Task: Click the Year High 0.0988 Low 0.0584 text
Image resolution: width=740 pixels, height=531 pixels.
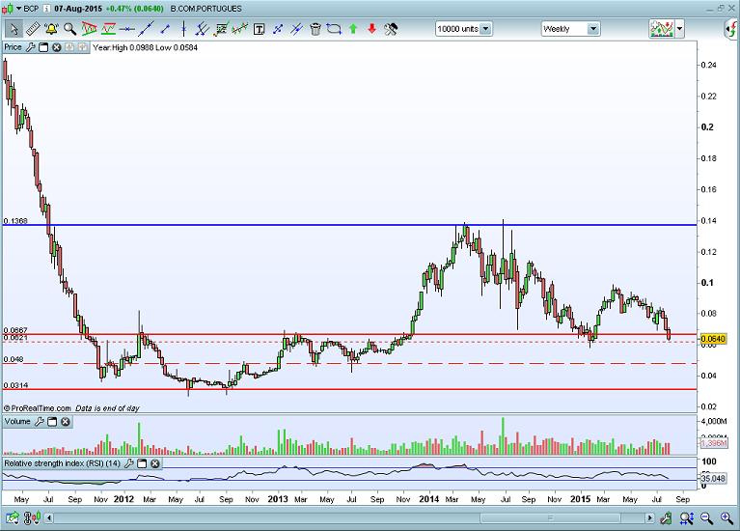Action: (x=146, y=47)
